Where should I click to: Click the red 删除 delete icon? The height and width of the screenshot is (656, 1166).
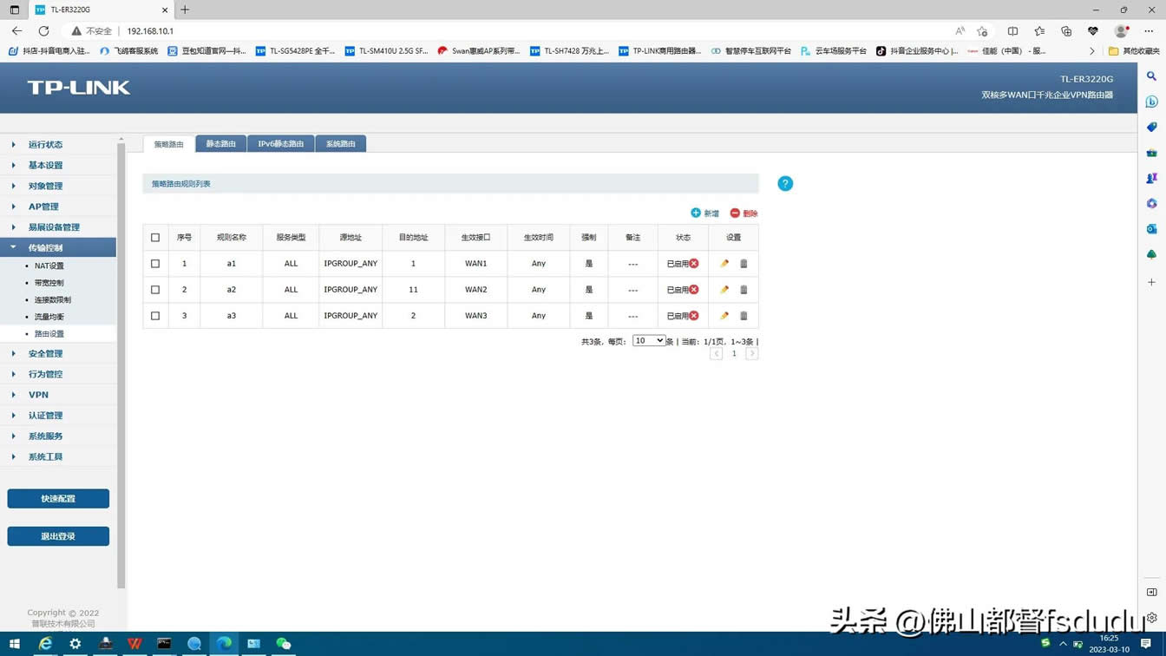(735, 213)
